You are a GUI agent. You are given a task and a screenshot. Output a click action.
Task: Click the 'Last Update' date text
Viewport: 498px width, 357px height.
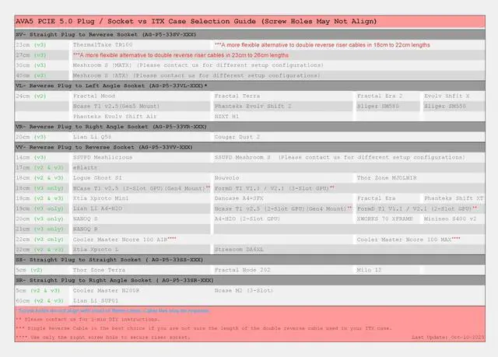pyautogui.click(x=448, y=337)
